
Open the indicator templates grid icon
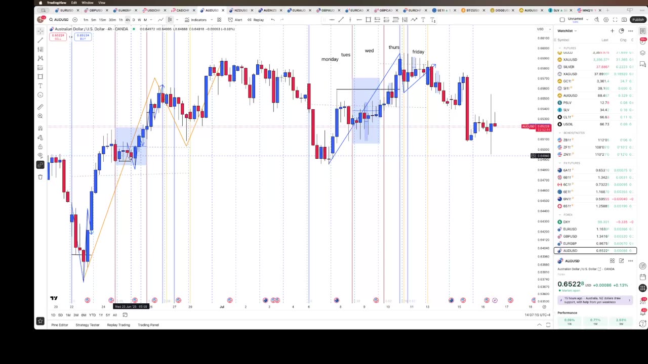click(x=219, y=20)
